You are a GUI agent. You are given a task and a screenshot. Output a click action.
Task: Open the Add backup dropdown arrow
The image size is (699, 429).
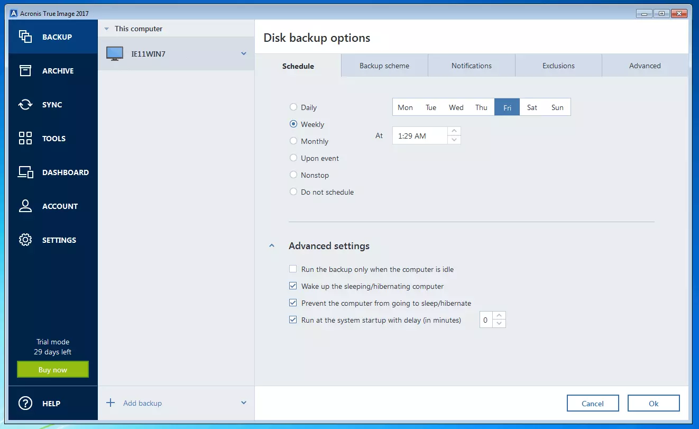pos(244,403)
